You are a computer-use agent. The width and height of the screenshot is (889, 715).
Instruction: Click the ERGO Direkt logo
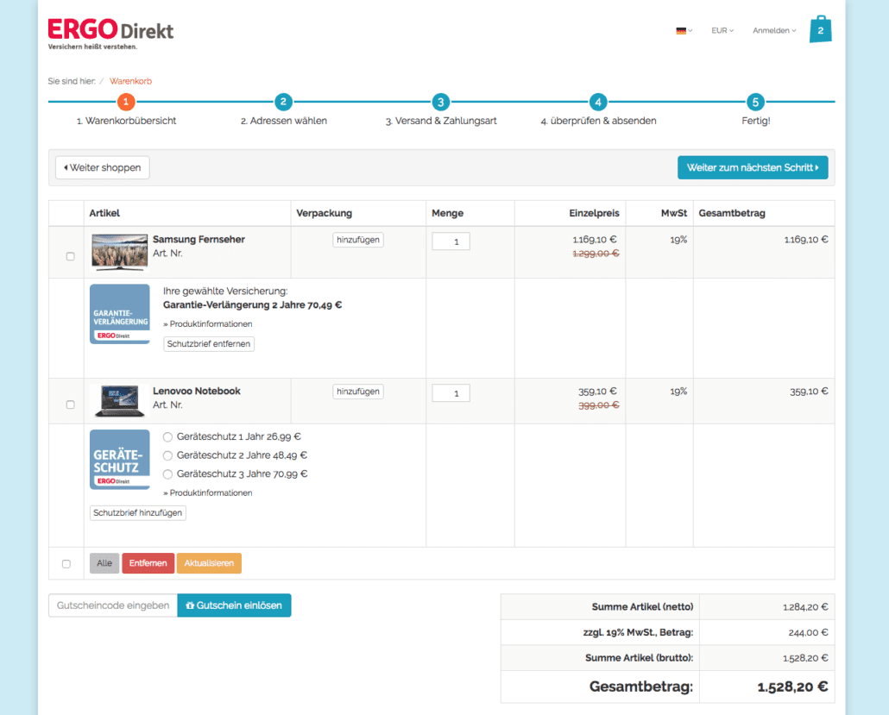(x=110, y=34)
